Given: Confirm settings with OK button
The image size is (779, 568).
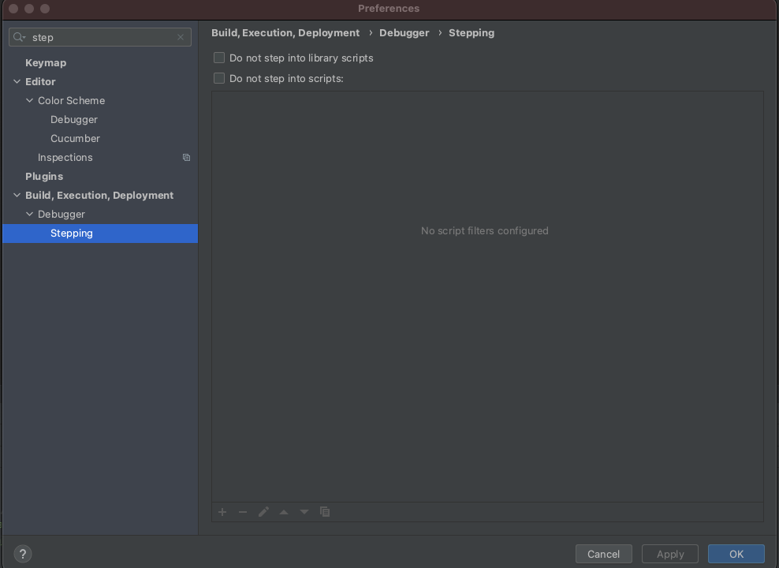Looking at the screenshot, I should tap(736, 554).
